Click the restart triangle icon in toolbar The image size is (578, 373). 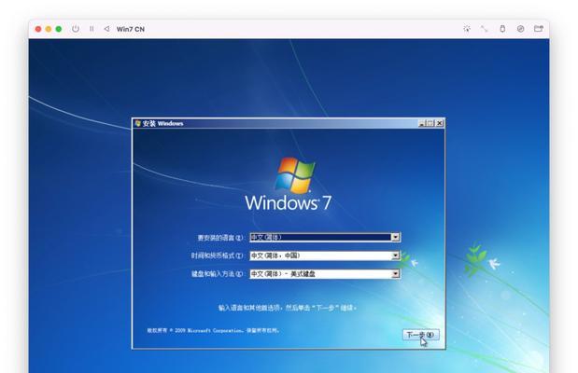(x=106, y=29)
